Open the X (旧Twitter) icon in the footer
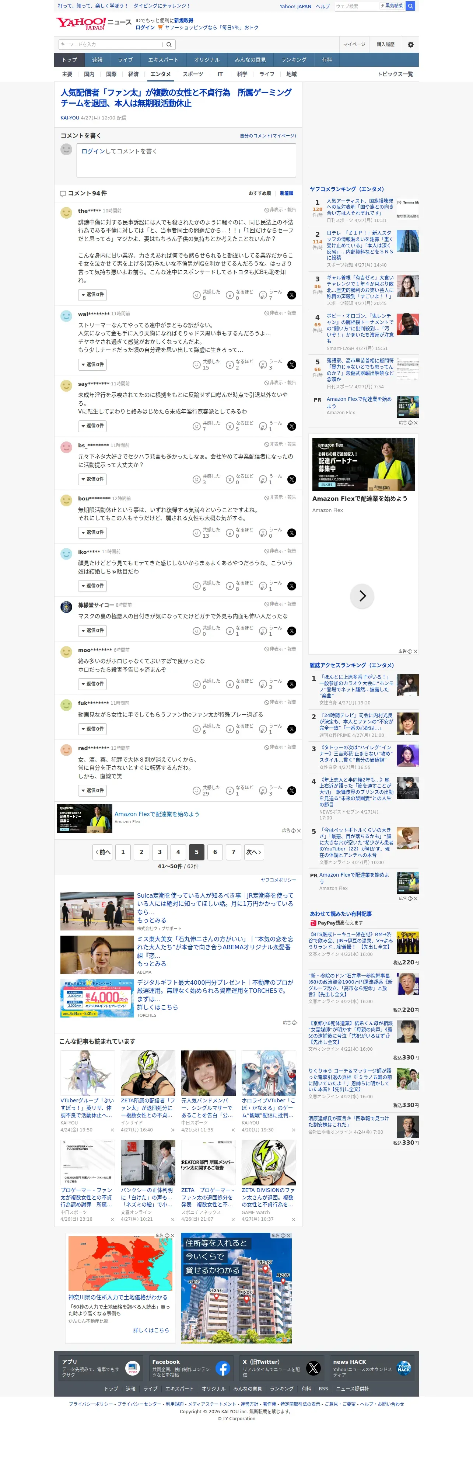Image resolution: width=473 pixels, height=1463 pixels. pyautogui.click(x=313, y=1368)
